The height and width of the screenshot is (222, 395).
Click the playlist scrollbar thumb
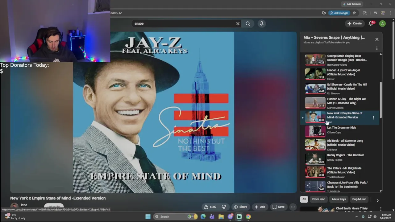tap(380, 99)
